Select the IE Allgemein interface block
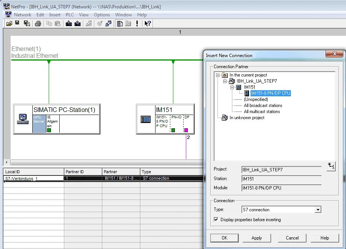The image size is (346, 249). 52,124
